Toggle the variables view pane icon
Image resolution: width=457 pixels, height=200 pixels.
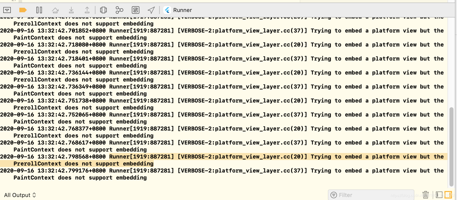coord(439,195)
